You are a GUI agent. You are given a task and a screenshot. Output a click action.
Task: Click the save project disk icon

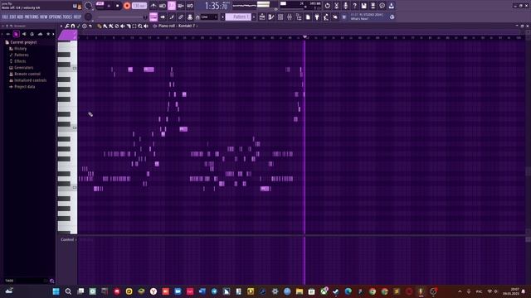pyautogui.click(x=363, y=6)
